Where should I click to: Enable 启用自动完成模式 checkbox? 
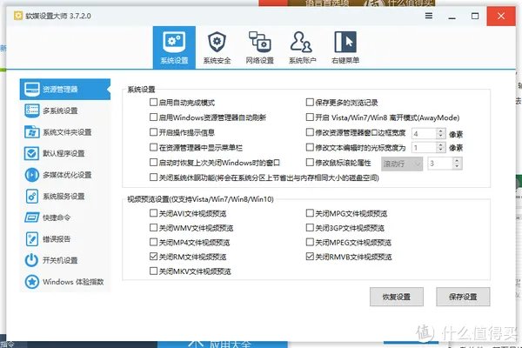pyautogui.click(x=153, y=103)
